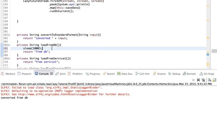Click the Scroll Lock icon in Console toolbar

(214, 80)
